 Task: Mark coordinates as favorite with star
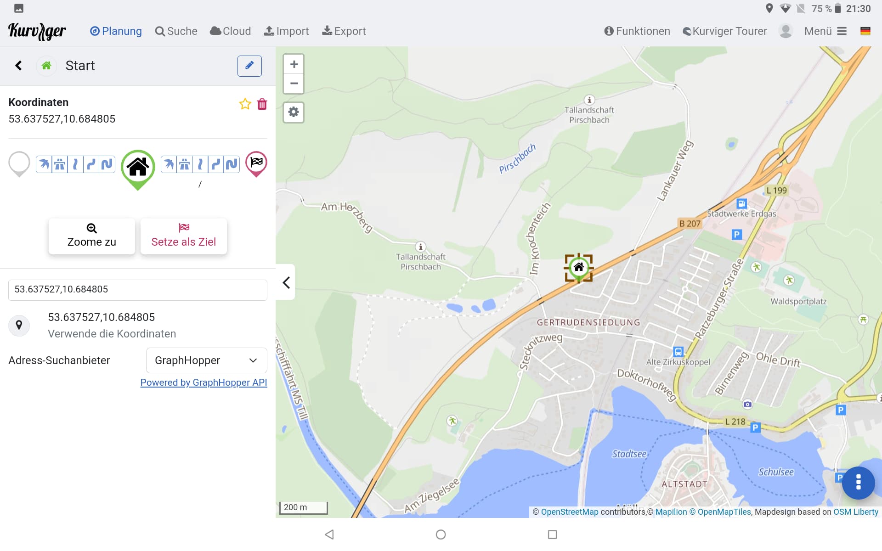pos(245,104)
